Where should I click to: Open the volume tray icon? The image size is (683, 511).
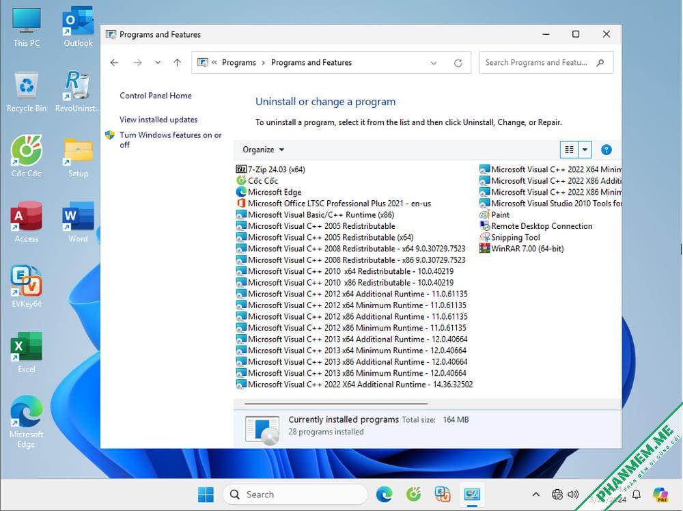(573, 495)
